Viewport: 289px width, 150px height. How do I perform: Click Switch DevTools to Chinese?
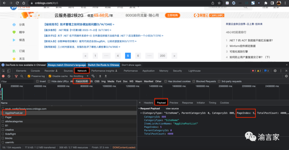[104, 65]
